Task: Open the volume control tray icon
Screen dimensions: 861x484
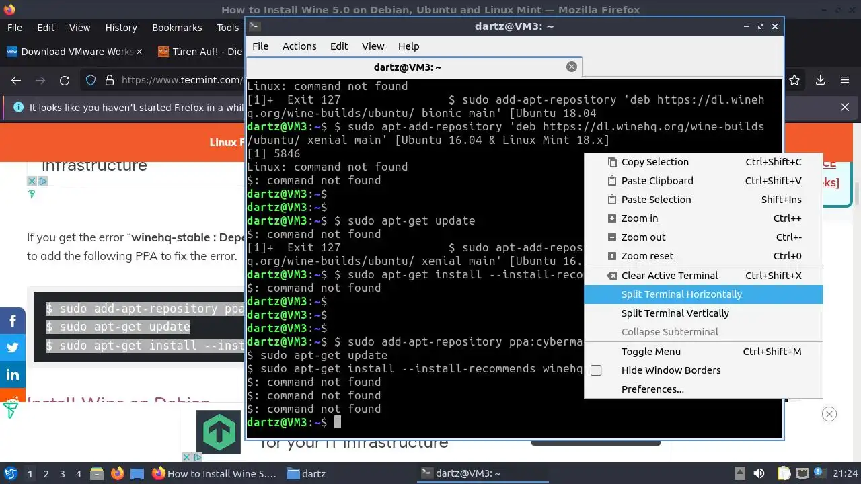Action: [759, 473]
